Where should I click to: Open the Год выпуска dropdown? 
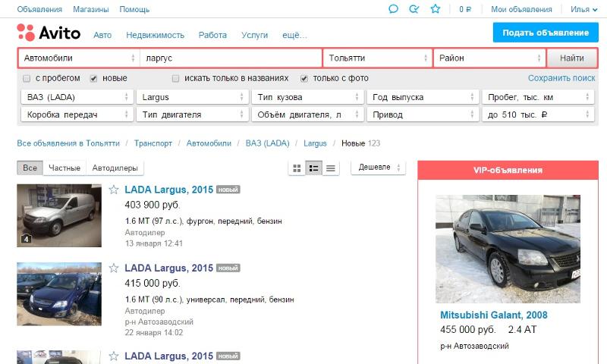[x=423, y=97]
